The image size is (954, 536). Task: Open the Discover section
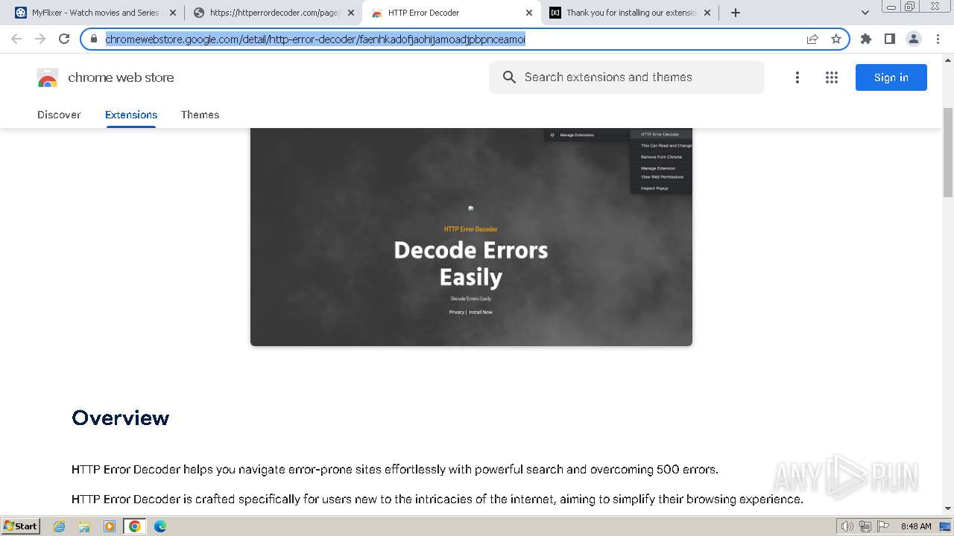coord(59,115)
